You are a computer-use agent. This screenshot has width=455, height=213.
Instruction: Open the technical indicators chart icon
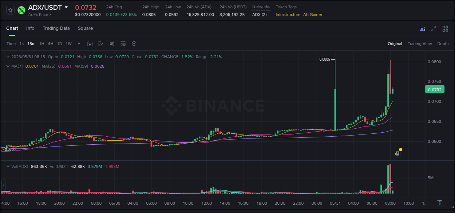point(101,44)
